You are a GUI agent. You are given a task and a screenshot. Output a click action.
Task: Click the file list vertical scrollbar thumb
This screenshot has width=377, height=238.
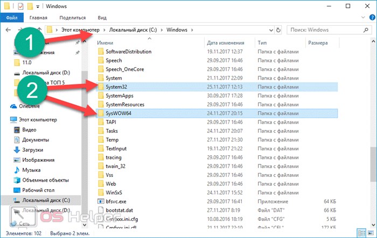pyautogui.click(x=373, y=164)
